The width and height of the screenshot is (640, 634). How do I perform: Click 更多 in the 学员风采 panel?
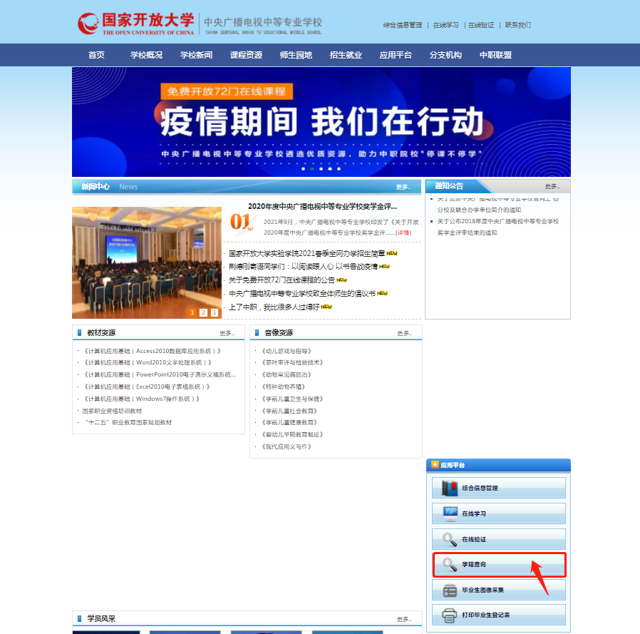[x=404, y=619]
